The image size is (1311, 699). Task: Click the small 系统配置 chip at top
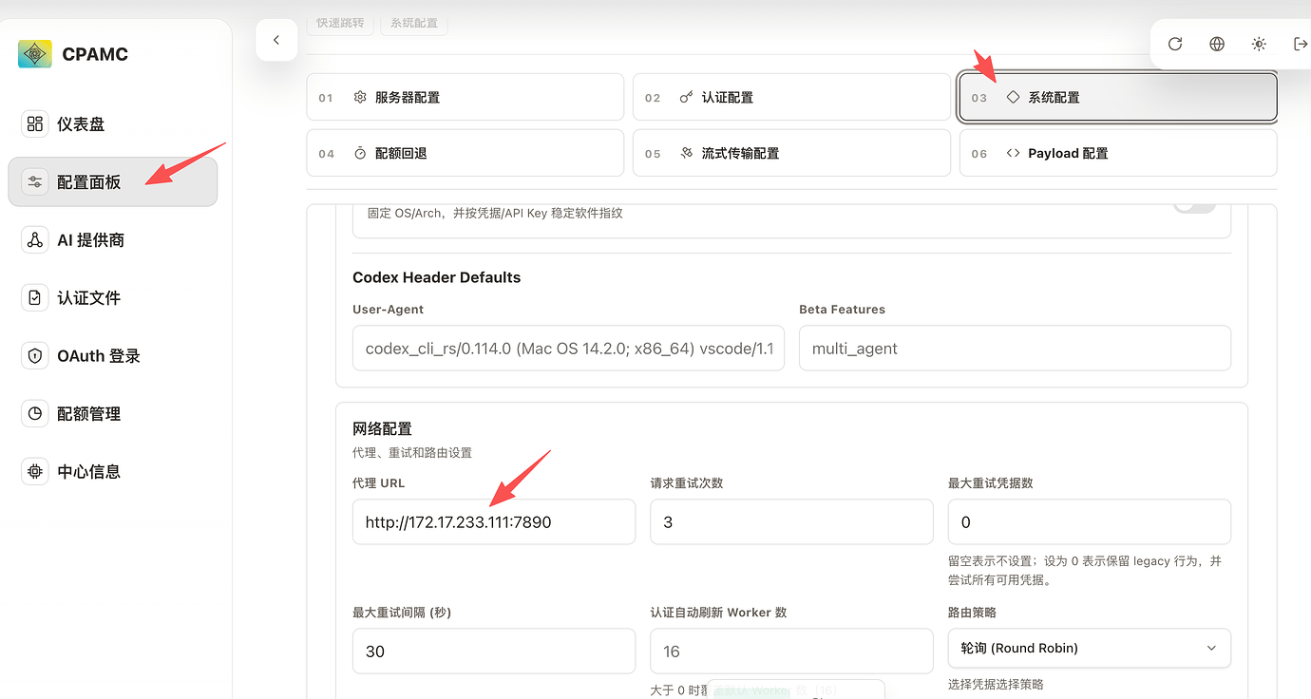[414, 23]
